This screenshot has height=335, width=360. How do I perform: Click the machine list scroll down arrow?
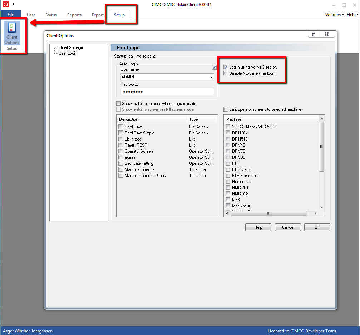tap(322, 208)
